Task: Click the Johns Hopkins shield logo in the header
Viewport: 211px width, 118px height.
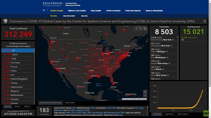Action: point(5,21)
